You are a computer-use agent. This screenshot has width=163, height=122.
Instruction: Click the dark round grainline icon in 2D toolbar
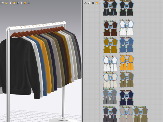click(x=93, y=3)
